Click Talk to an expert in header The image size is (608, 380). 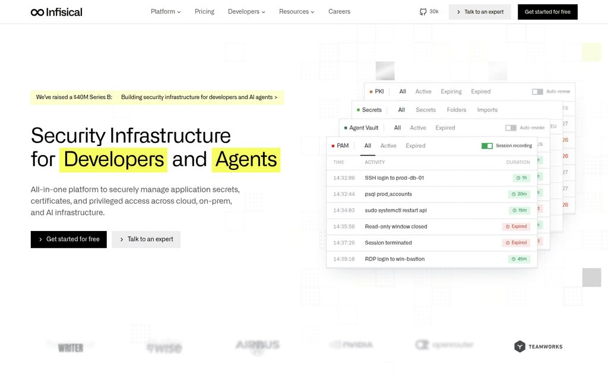click(480, 12)
